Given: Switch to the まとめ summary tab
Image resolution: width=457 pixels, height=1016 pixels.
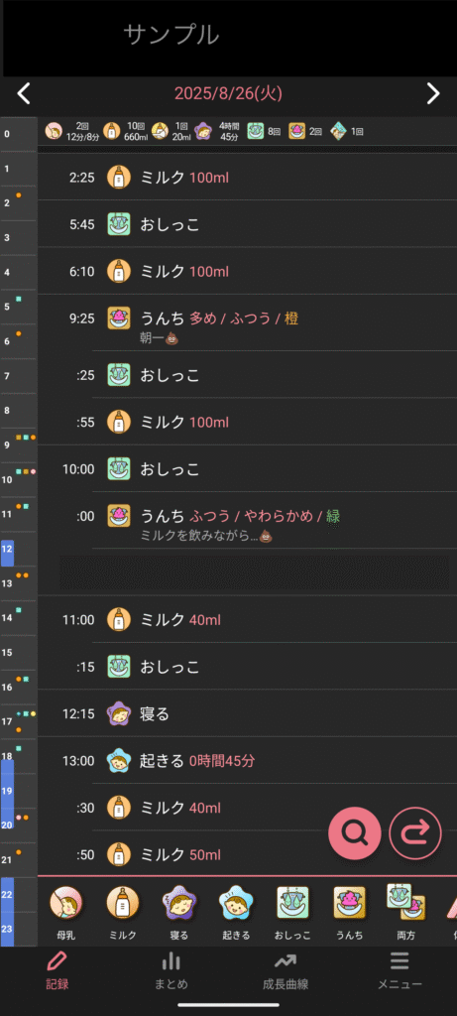Looking at the screenshot, I should (x=171, y=971).
